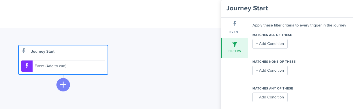Click the Journey Start panel heading
This screenshot has width=353, height=109.
247,8
